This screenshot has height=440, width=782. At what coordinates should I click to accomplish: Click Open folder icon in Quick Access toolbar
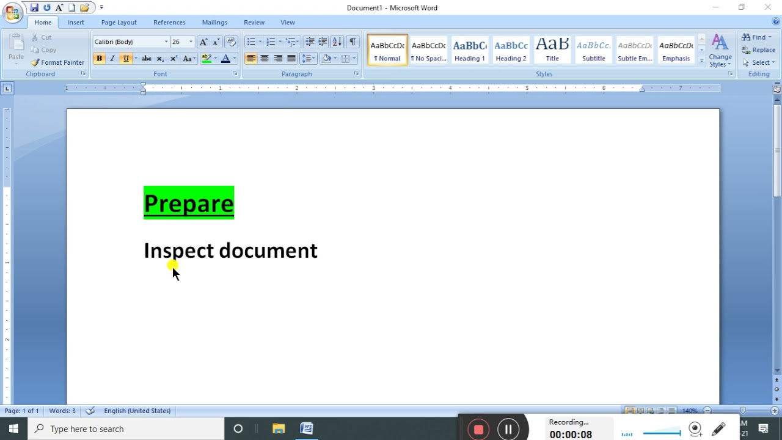click(x=84, y=7)
